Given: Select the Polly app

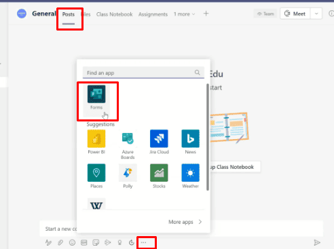Looking at the screenshot, I should tap(128, 176).
